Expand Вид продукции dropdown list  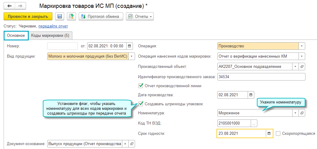click(132, 56)
